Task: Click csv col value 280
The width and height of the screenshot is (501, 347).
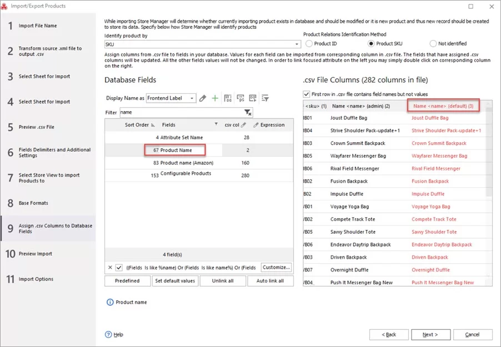Action: [246, 175]
